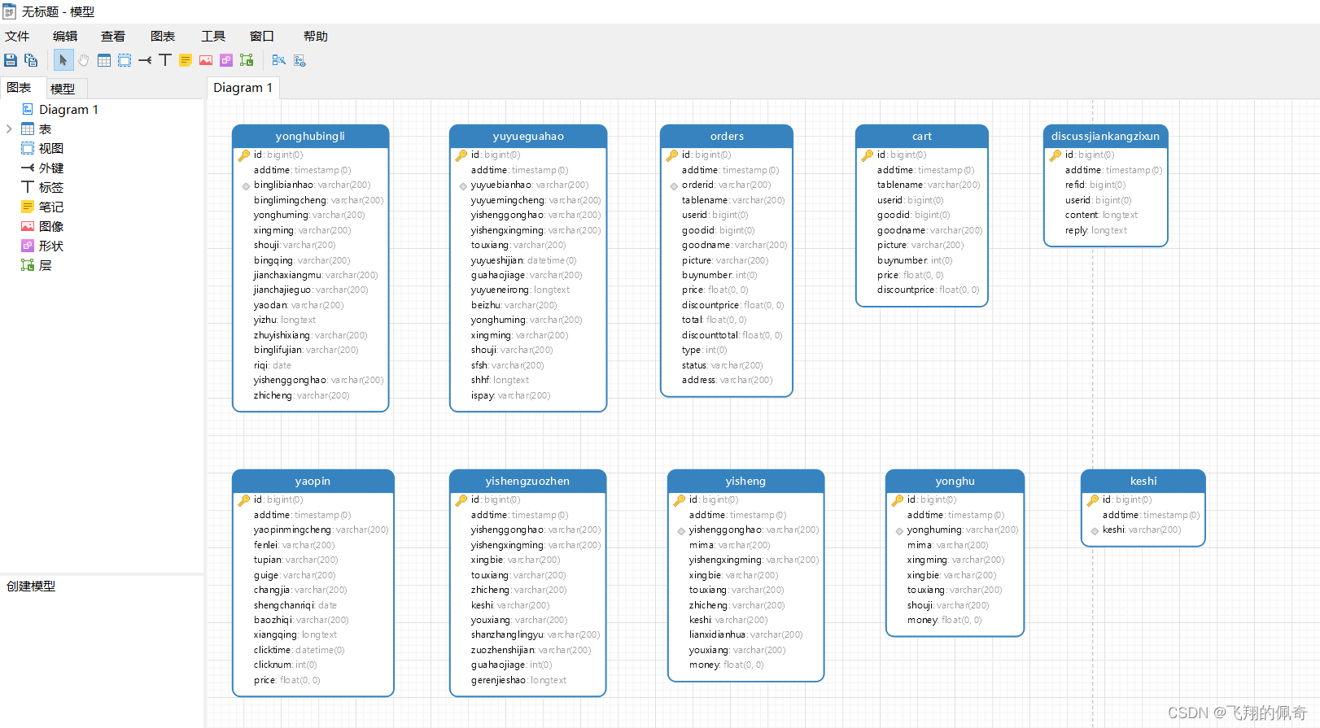This screenshot has width=1320, height=728.
Task: Open the 帮助 menu
Action: (316, 36)
